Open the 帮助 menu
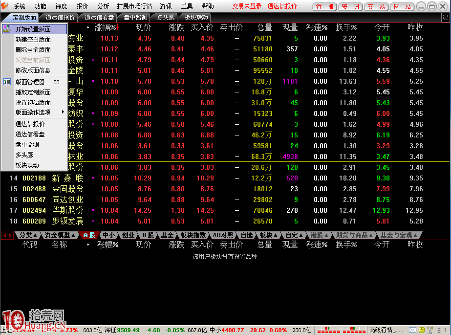The height and width of the screenshot is (335, 451). (x=208, y=6)
